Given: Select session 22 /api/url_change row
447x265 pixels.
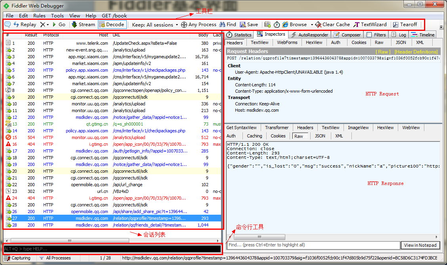Looking at the screenshot, I should pyautogui.click(x=113, y=185).
